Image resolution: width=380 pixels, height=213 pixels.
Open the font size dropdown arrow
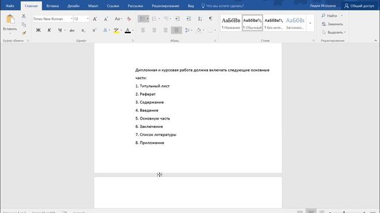coord(88,18)
